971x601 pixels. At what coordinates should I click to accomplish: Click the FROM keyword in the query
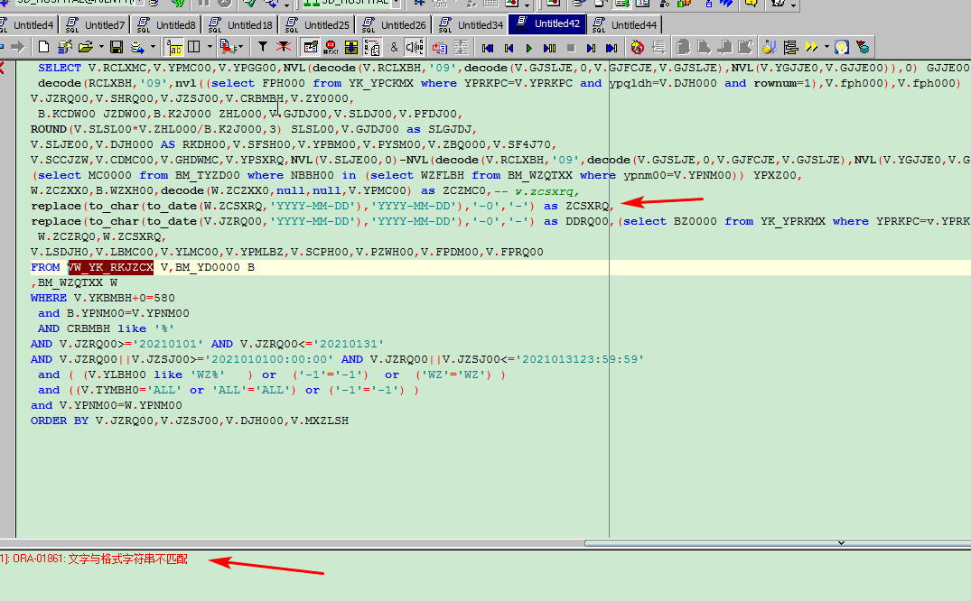point(45,267)
